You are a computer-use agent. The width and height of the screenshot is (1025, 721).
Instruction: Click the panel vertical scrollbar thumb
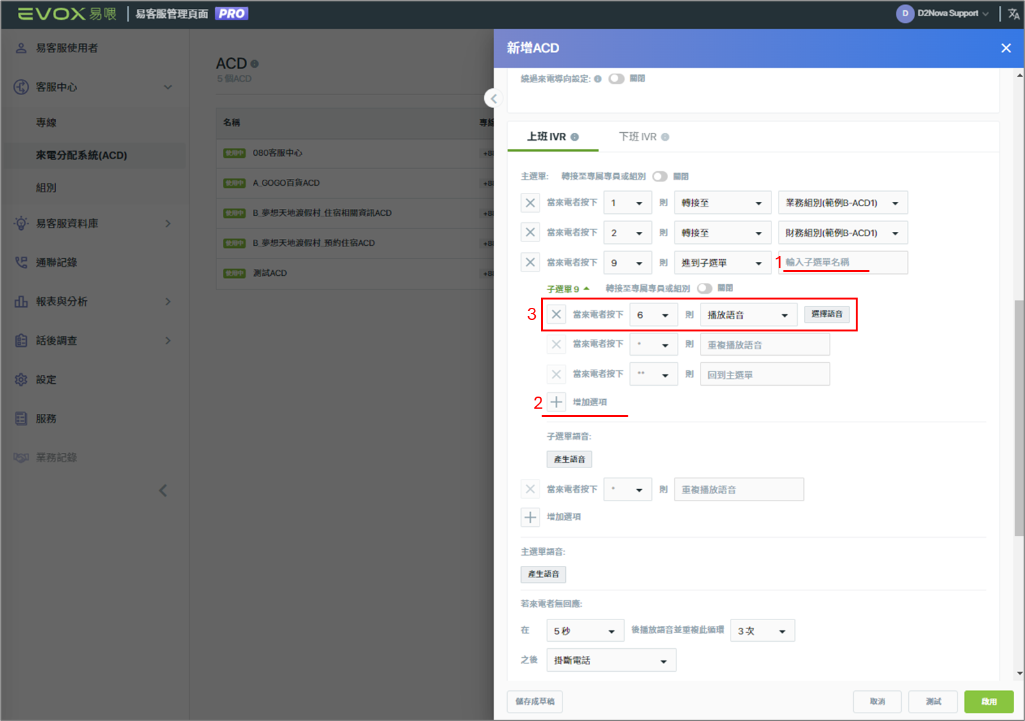point(1019,418)
